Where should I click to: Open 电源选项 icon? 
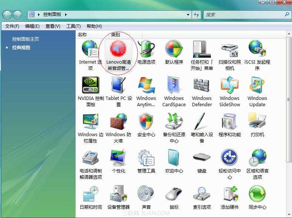click(x=146, y=48)
